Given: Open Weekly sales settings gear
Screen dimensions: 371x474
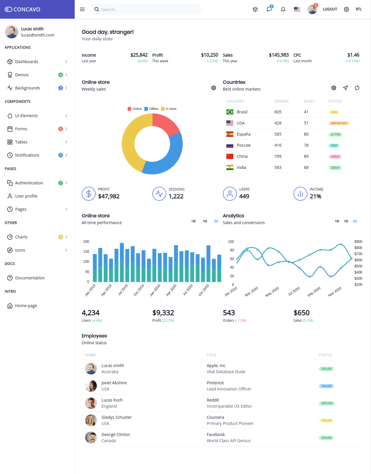Looking at the screenshot, I should point(213,88).
